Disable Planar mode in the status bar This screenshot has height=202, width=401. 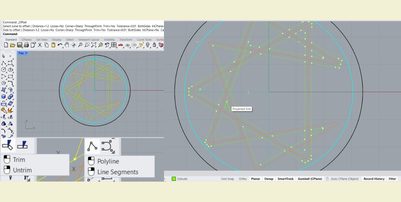pyautogui.click(x=255, y=179)
